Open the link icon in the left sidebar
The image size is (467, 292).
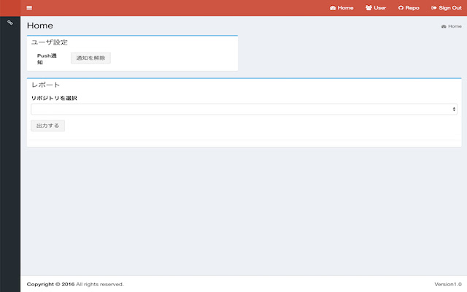[10, 23]
